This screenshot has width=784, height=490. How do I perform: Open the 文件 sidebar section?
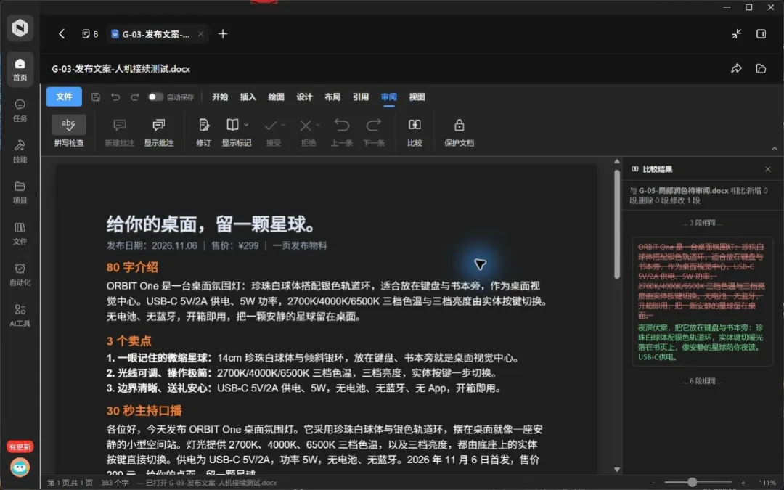click(20, 234)
